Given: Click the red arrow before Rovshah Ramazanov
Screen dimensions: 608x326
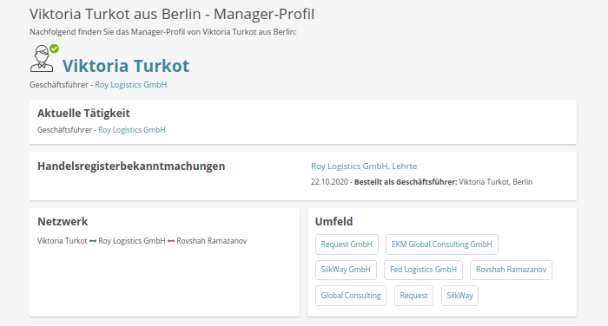Looking at the screenshot, I should tap(171, 241).
